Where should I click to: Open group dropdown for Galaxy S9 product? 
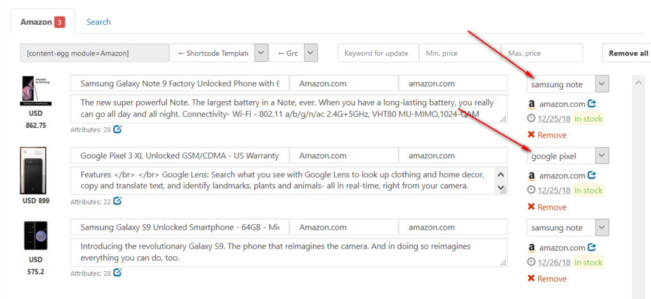click(x=602, y=228)
